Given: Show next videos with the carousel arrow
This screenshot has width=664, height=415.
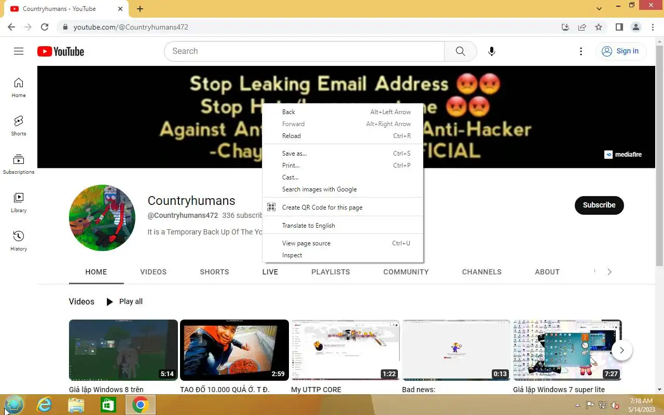Looking at the screenshot, I should coord(621,350).
